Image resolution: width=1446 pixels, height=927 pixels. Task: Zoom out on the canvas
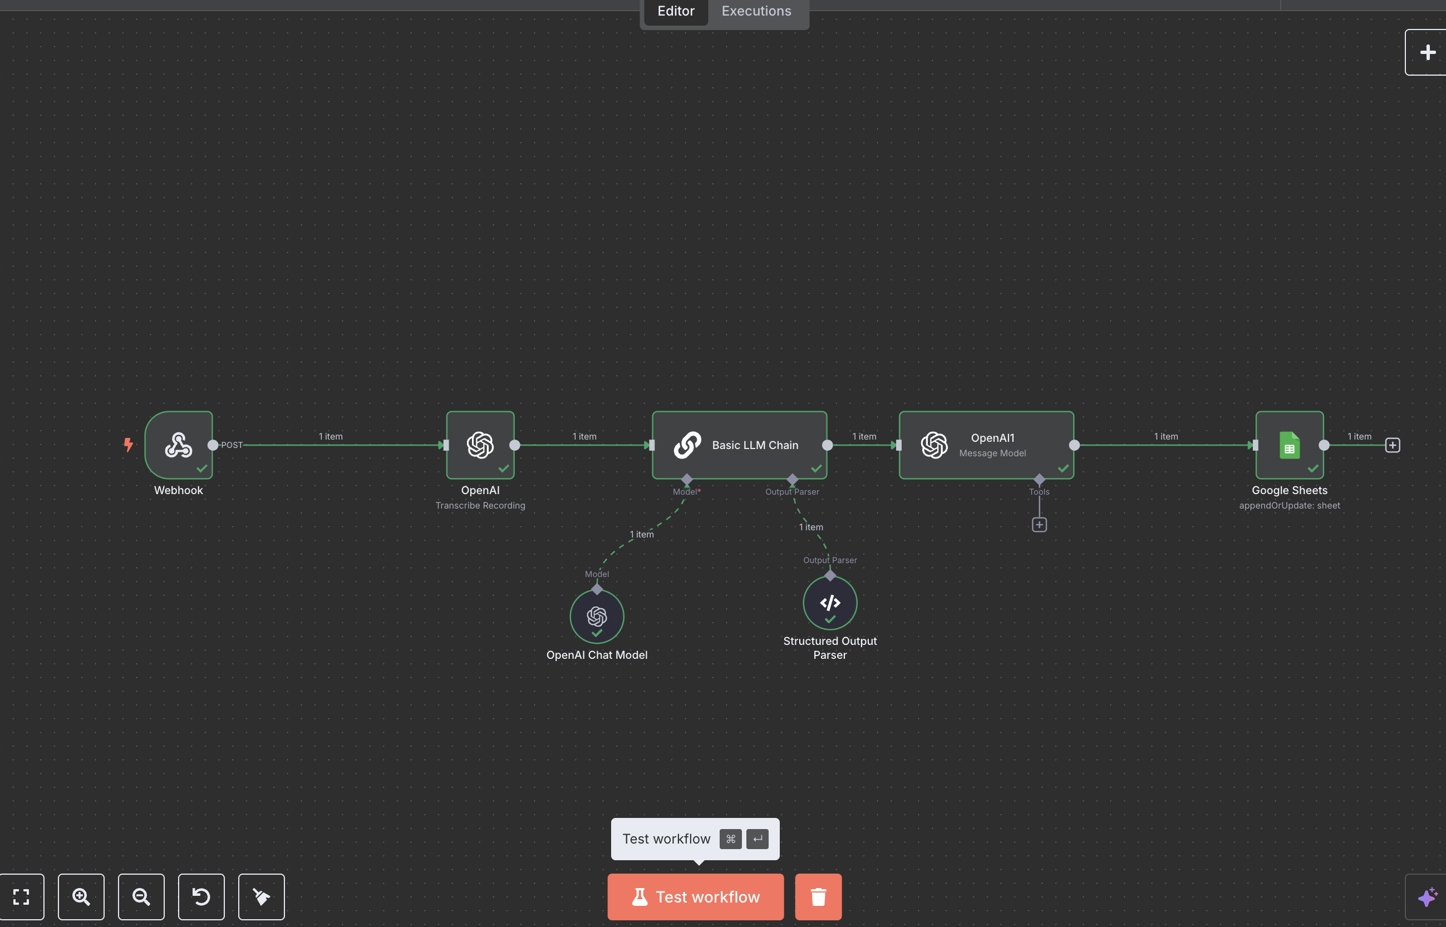[141, 897]
